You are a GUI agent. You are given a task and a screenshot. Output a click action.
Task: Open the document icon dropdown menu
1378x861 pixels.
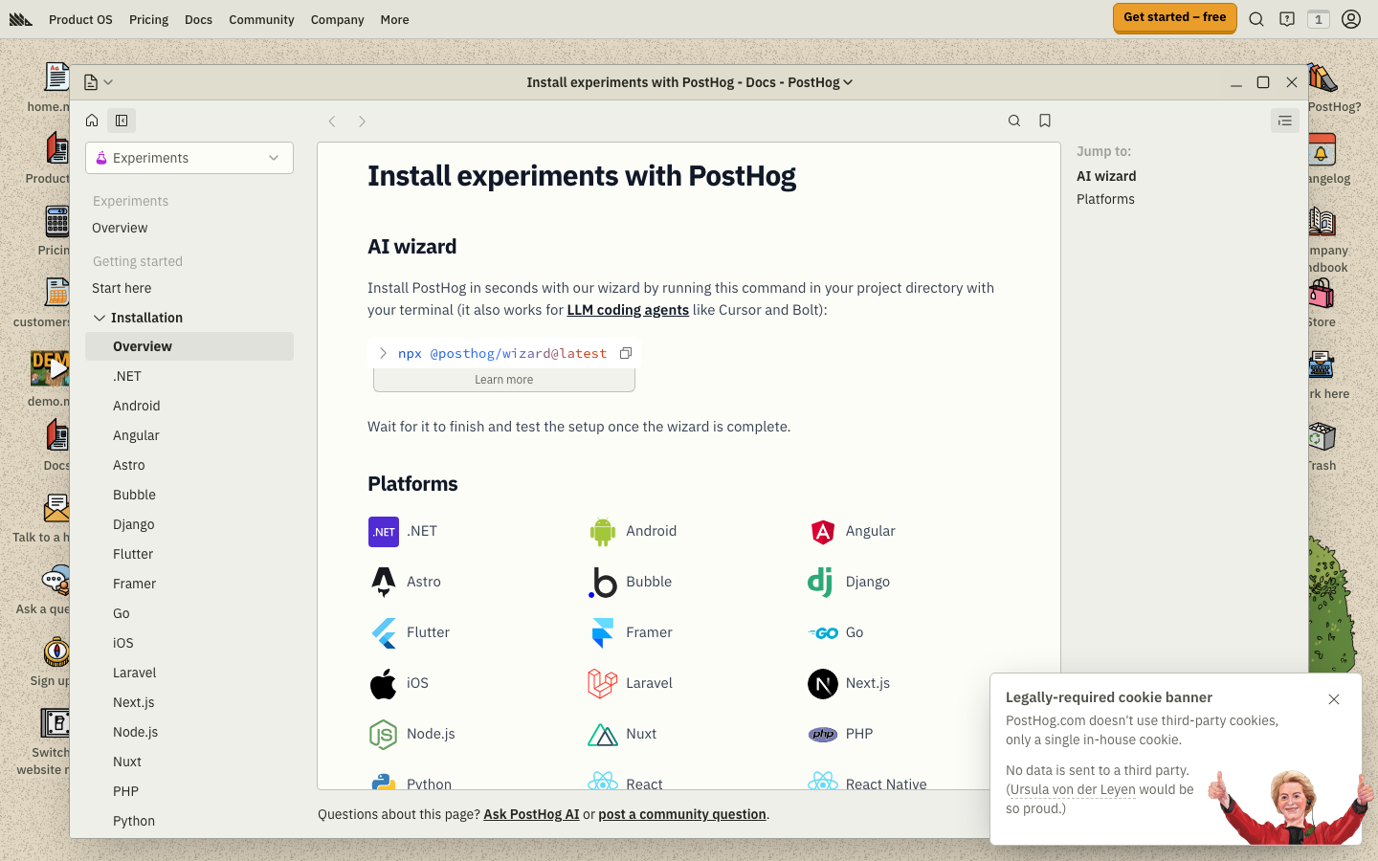coord(98,82)
